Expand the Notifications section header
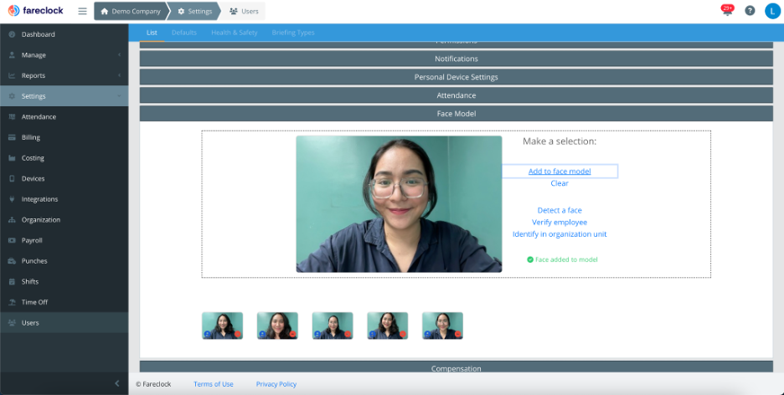Screen dimensions: 784x395 (456, 59)
